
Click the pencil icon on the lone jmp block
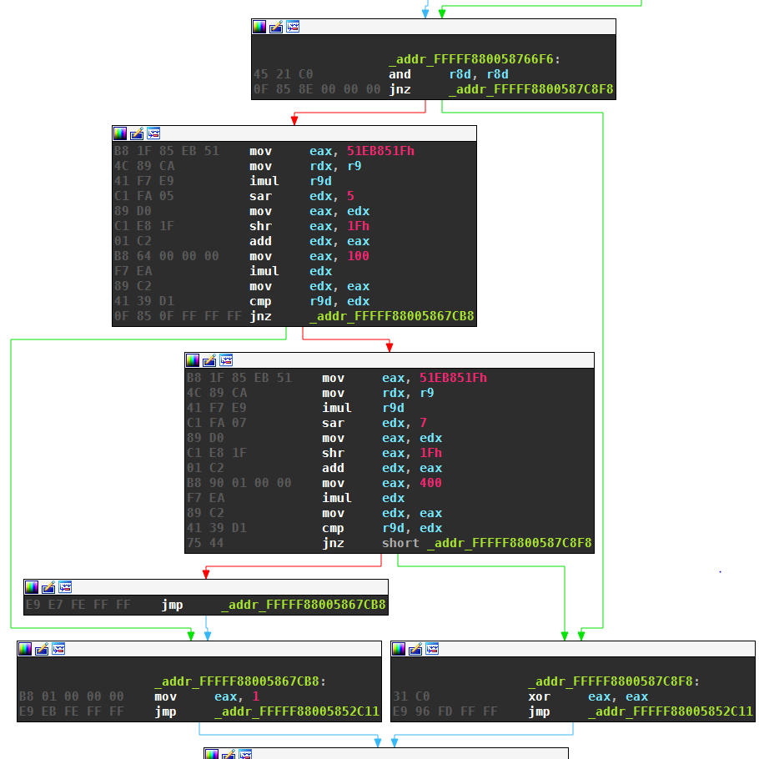coord(48,587)
